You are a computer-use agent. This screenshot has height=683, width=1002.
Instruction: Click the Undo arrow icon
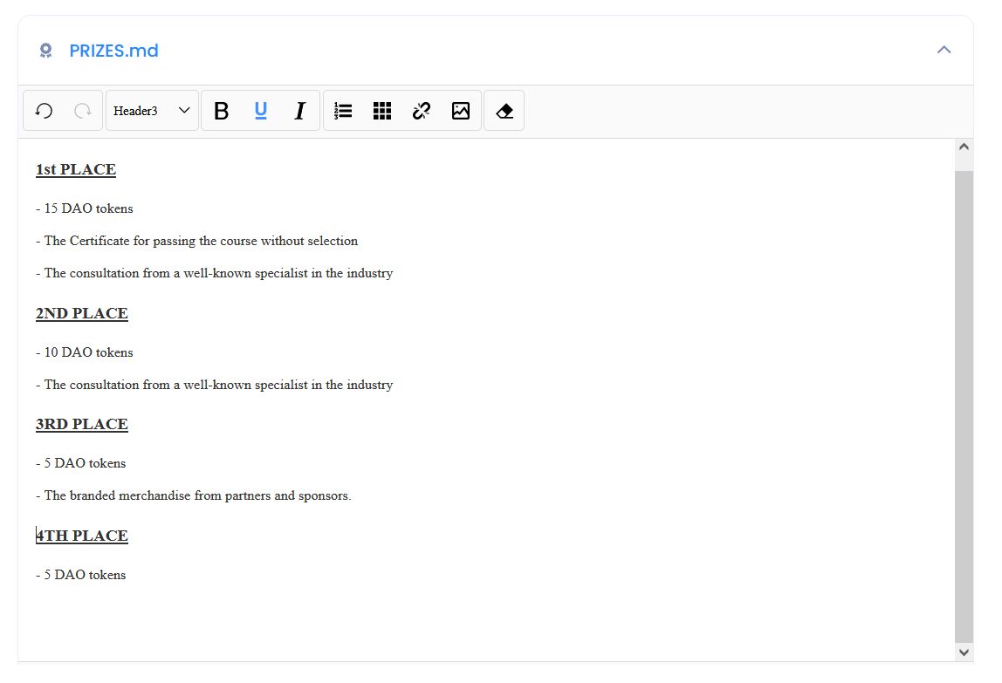pos(44,111)
